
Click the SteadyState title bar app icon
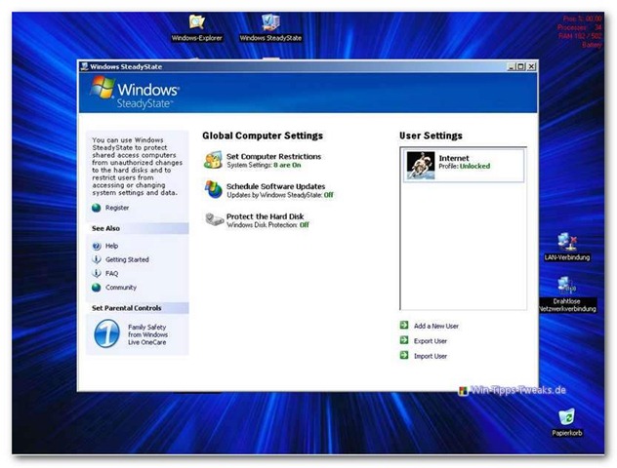pyautogui.click(x=84, y=66)
